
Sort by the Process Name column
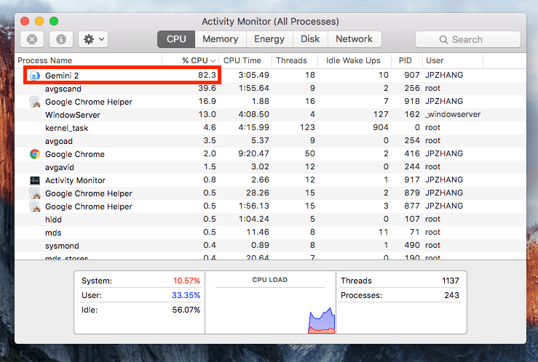(89, 60)
